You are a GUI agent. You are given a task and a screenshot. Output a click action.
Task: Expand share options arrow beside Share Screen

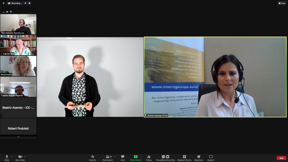pyautogui.click(x=141, y=157)
